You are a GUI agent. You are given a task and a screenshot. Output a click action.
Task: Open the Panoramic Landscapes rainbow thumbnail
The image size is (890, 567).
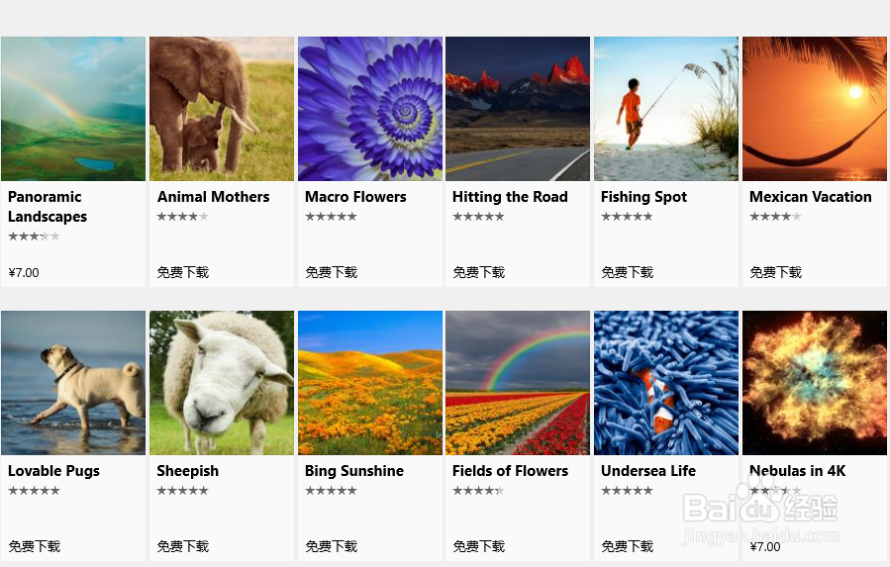[73, 109]
